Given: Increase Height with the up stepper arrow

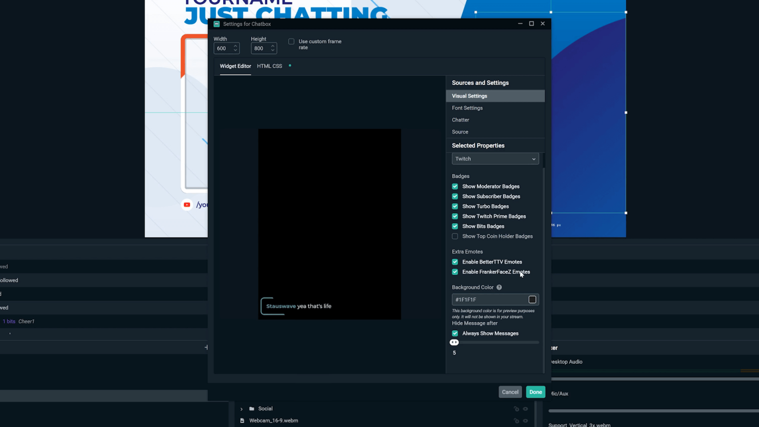Looking at the screenshot, I should point(272,45).
